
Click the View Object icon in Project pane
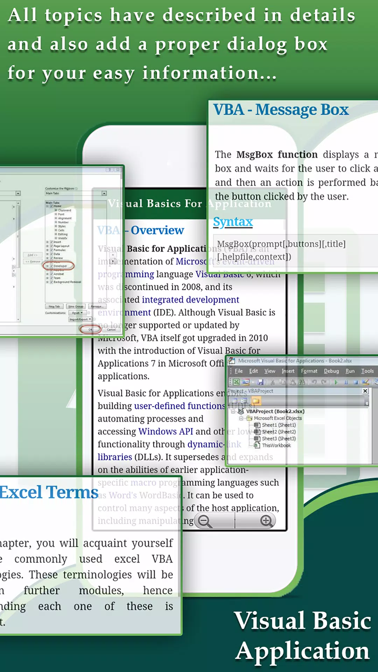point(244,401)
